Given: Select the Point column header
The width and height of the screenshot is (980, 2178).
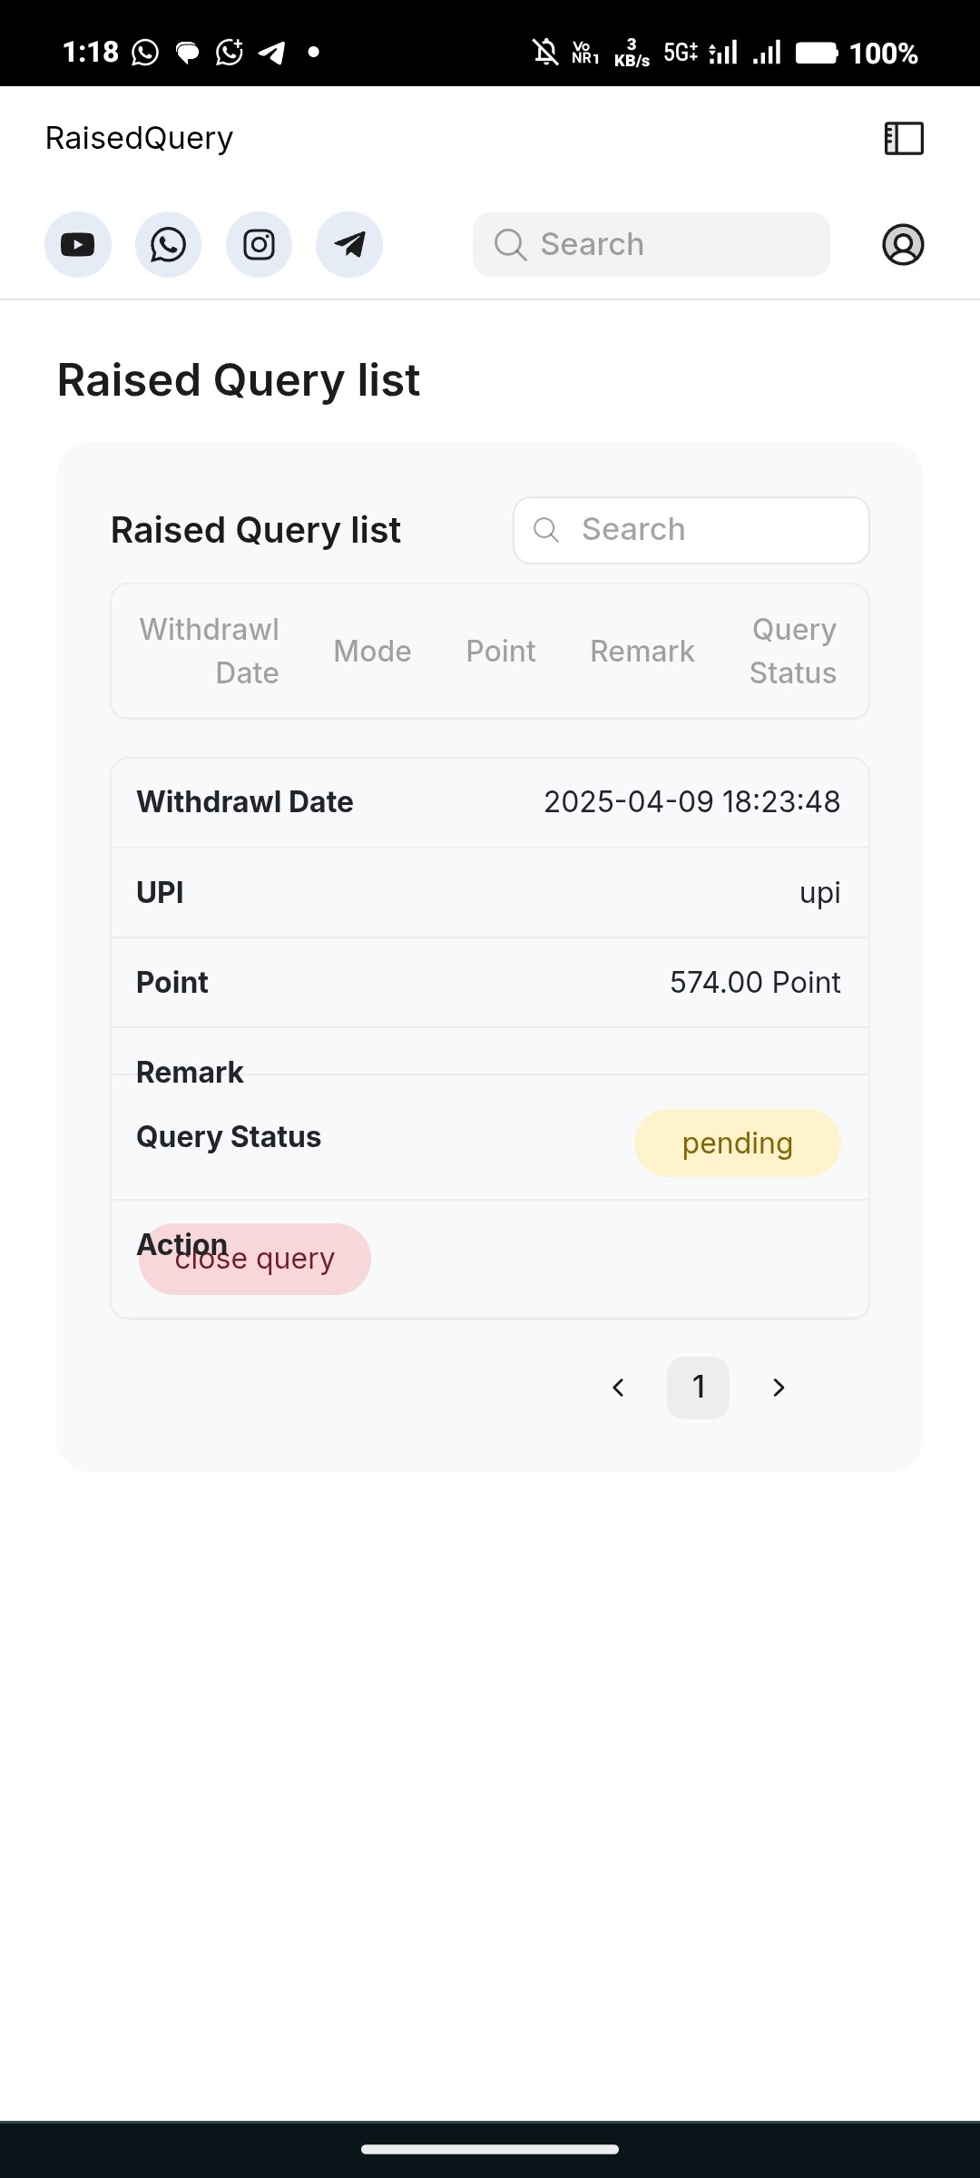Looking at the screenshot, I should pos(501,652).
